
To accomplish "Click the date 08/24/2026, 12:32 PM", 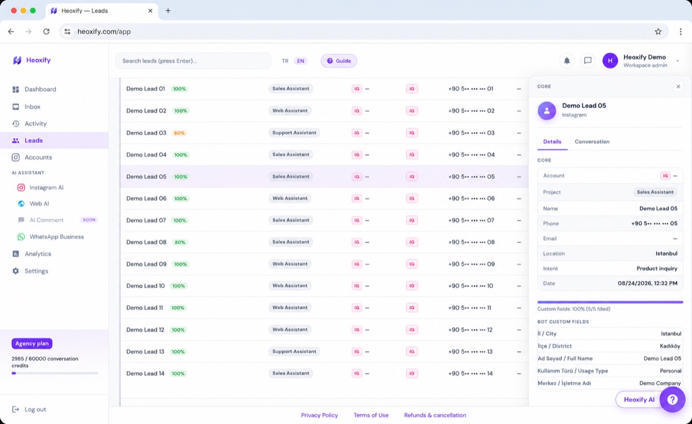I will tap(648, 284).
